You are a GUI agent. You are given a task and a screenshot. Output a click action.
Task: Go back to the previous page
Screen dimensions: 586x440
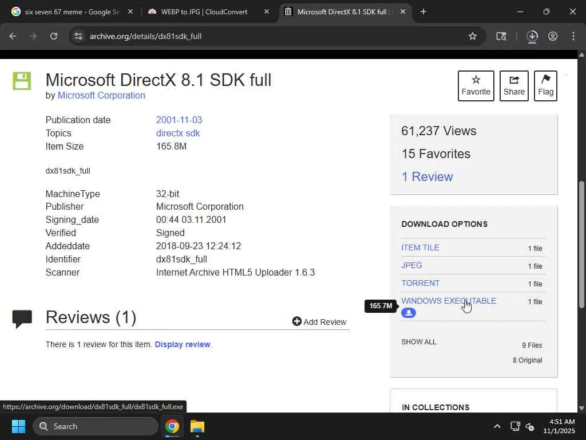coord(13,36)
